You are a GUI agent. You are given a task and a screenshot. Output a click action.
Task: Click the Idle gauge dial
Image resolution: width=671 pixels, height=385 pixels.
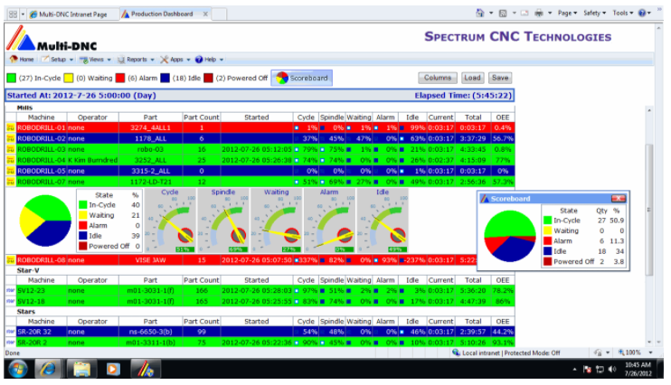click(x=383, y=221)
